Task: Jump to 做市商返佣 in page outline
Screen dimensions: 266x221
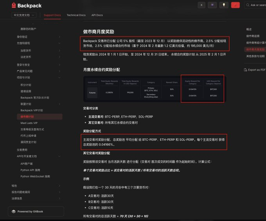Action: 253,36
